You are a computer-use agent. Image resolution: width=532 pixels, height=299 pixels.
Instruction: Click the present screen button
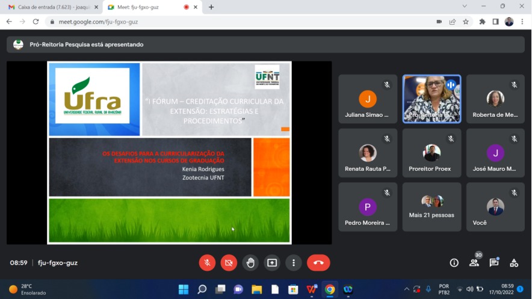(x=272, y=262)
